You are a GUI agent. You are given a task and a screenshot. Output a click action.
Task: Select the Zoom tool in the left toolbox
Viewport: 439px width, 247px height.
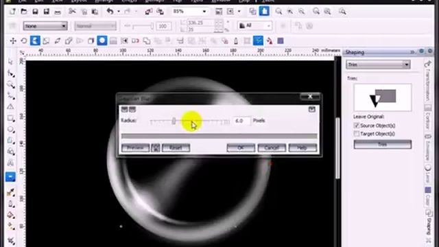[x=11, y=84]
